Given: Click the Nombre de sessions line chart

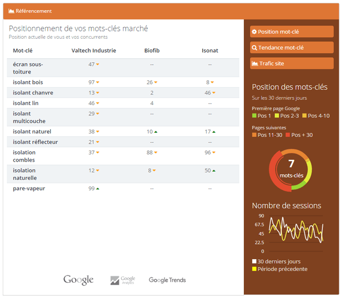Looking at the screenshot, I should 296,233.
